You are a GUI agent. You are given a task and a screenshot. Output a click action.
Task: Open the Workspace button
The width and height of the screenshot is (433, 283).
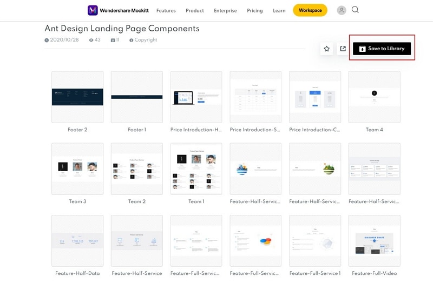pyautogui.click(x=310, y=10)
